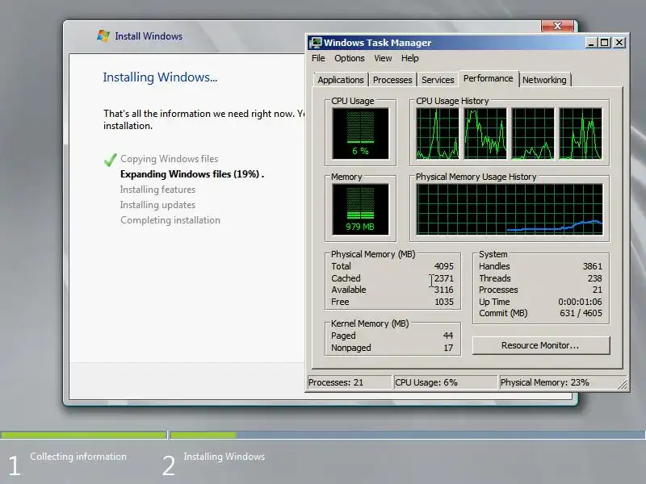This screenshot has width=646, height=484.
Task: Click the first CPU Usage History graph
Action: tap(437, 133)
